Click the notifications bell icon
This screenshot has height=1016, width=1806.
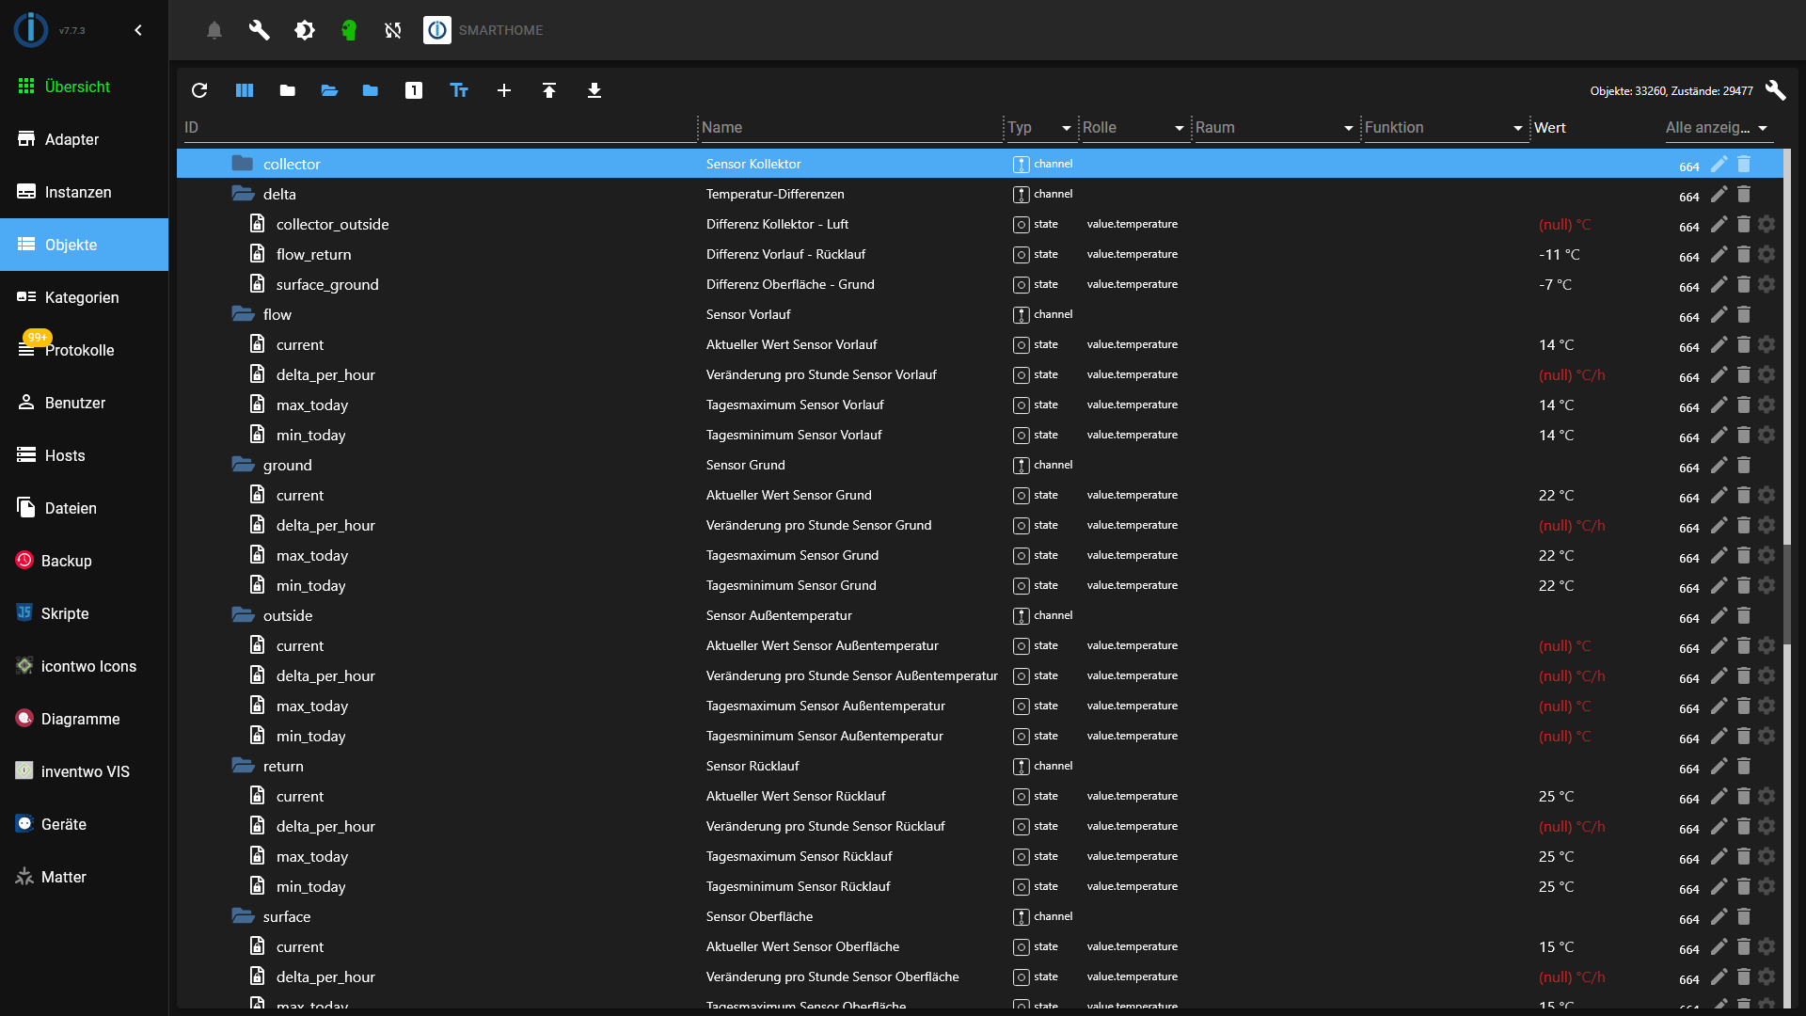click(214, 30)
